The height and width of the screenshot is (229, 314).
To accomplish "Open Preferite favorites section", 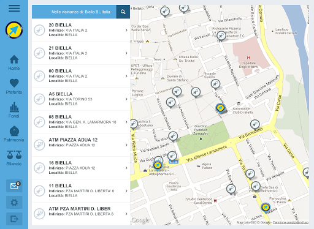I will pyautogui.click(x=14, y=86).
